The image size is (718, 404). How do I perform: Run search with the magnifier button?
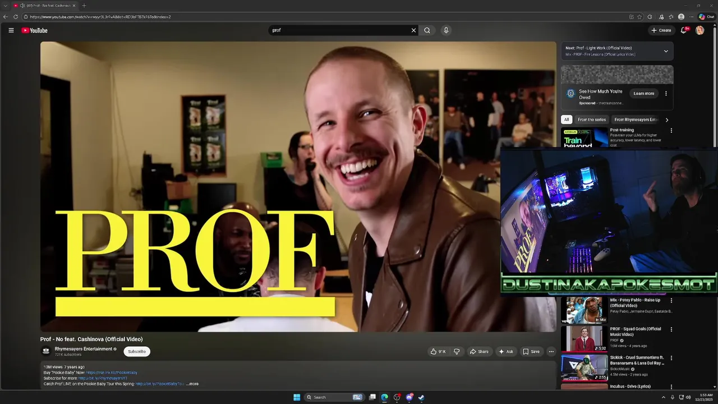coord(427,30)
